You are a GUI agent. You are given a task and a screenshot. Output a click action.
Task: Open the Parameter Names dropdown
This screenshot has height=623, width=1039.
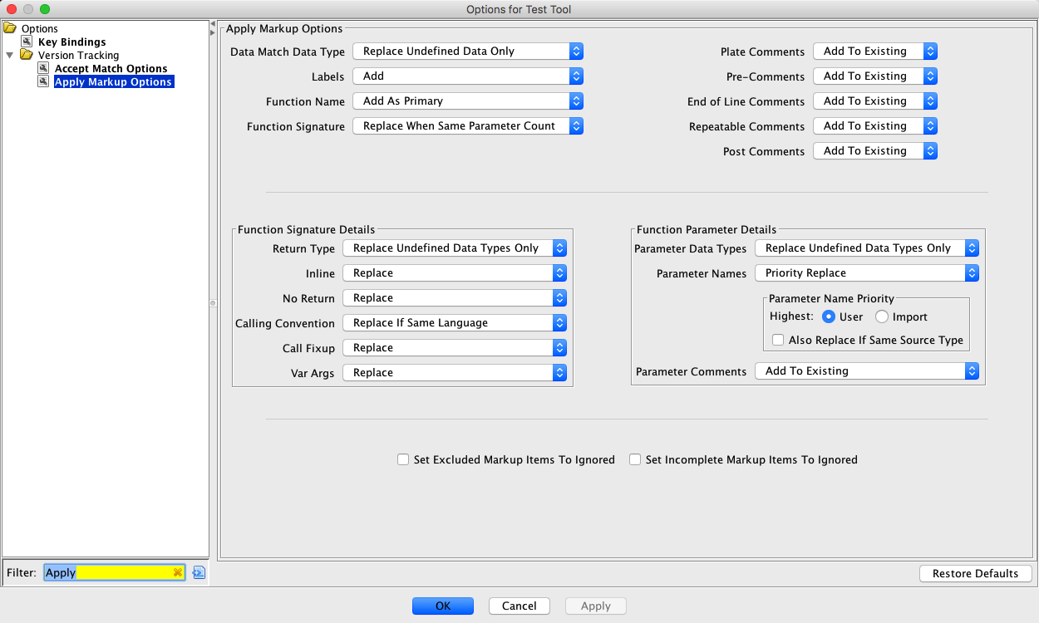(866, 272)
